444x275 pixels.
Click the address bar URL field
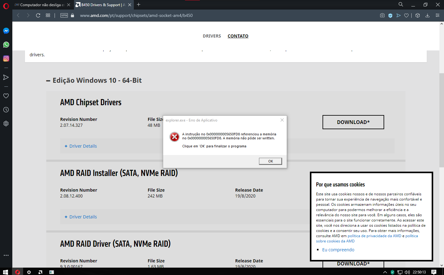click(x=136, y=15)
